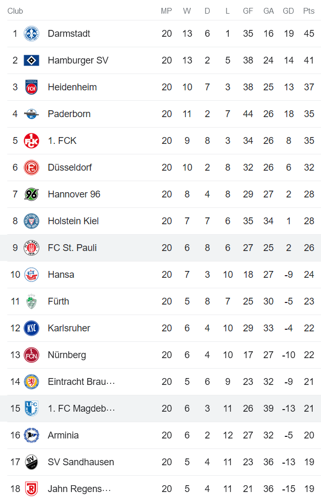This screenshot has width=321, height=502.
Task: Click the 1. FCK club badge
Action: coord(30,140)
